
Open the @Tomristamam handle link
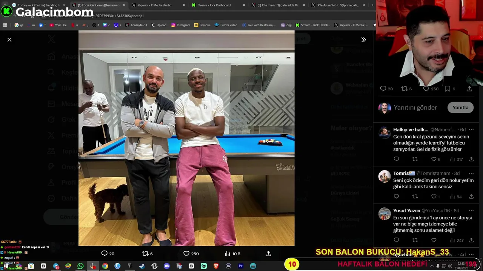pyautogui.click(x=434, y=174)
